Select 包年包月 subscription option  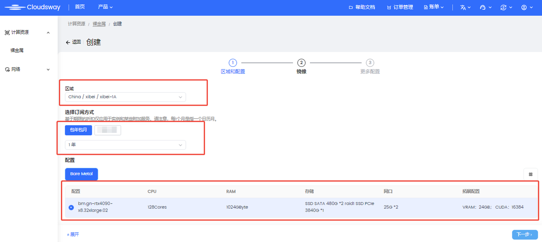[x=78, y=130]
